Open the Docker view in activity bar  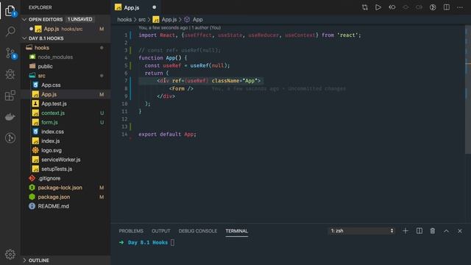coord(10,116)
